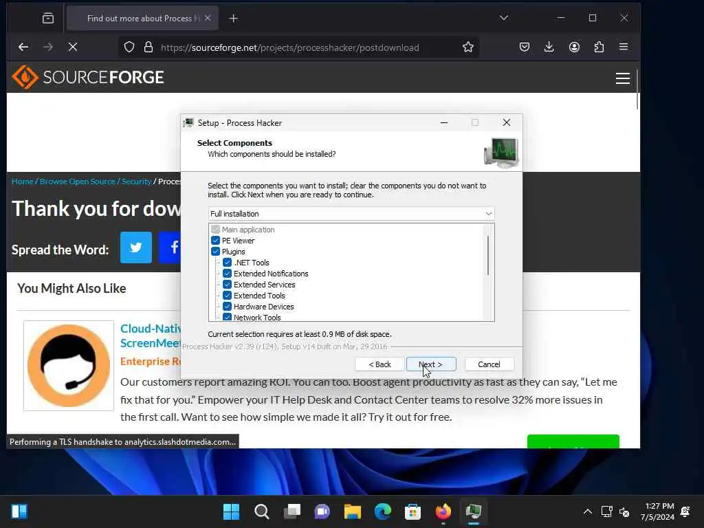Screen dimensions: 704x528
Task: Click the SourceForge logo
Action: (88, 77)
